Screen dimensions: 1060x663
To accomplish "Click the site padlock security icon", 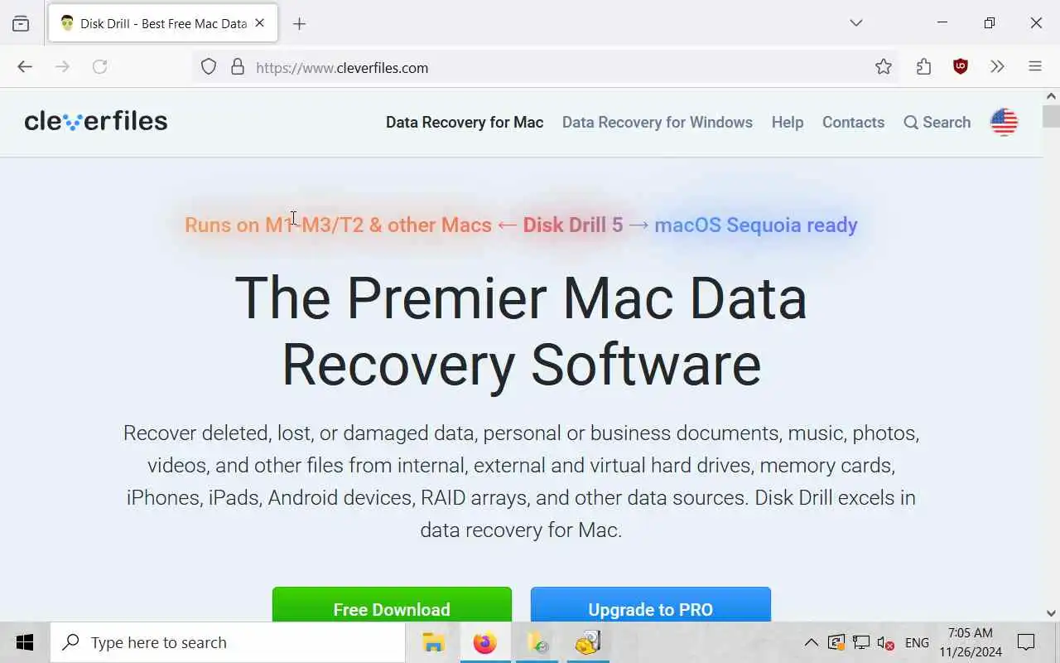I will tap(238, 67).
